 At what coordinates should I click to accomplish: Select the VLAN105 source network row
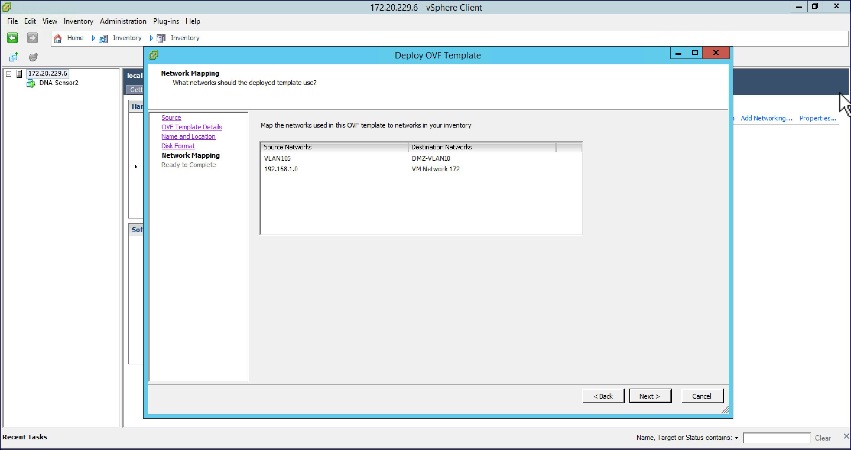pyautogui.click(x=277, y=159)
